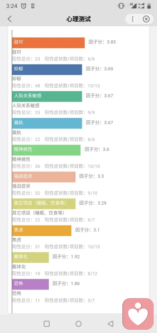Select the green 精神病性 bar

46,150
